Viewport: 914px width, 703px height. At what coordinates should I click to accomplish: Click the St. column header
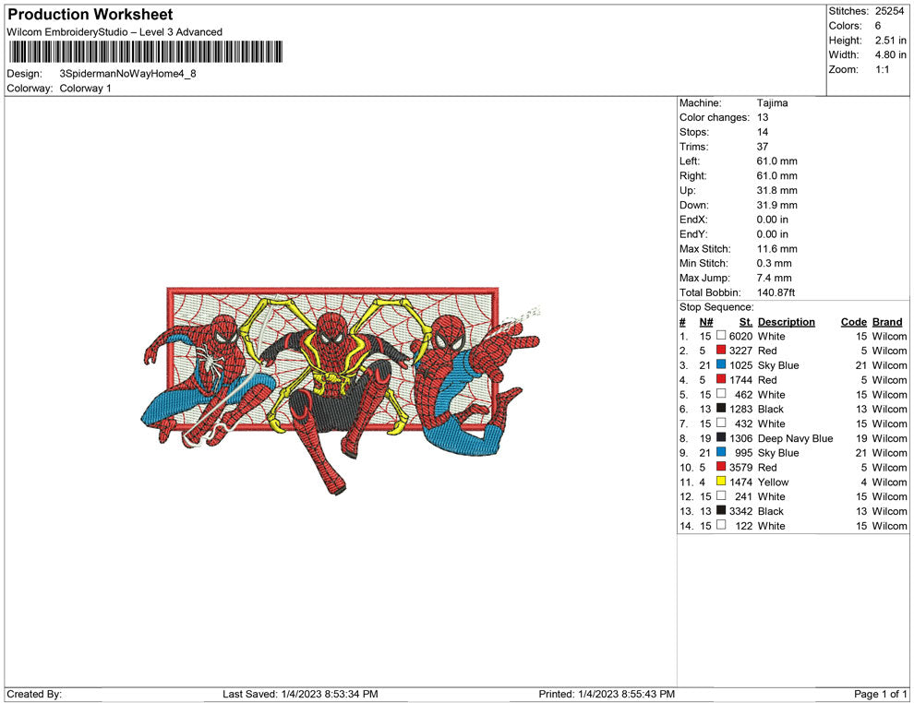[x=746, y=322]
